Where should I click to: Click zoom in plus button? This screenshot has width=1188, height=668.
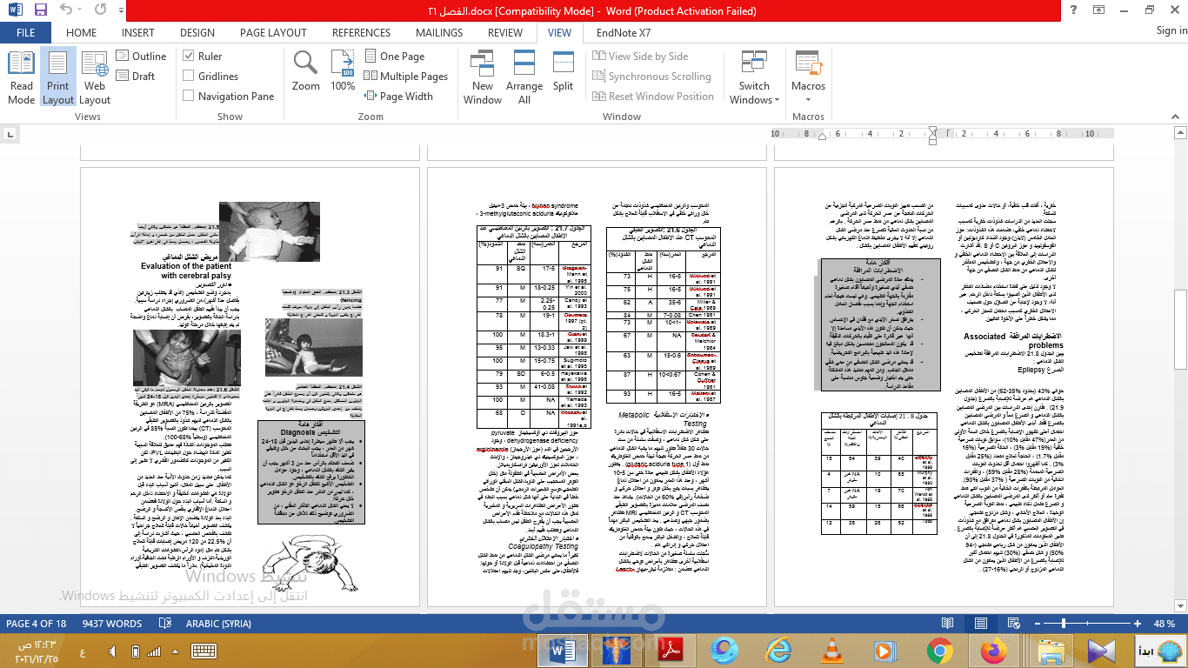pos(1138,624)
